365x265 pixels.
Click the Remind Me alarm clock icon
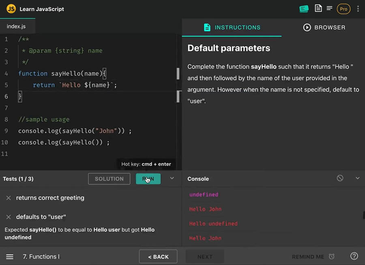point(332,256)
